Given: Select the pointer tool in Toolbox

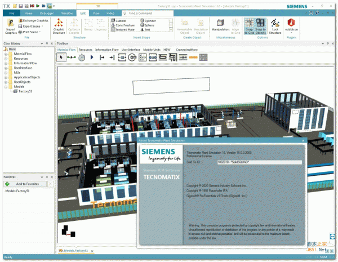Looking at the screenshot, I should pyautogui.click(x=61, y=57).
